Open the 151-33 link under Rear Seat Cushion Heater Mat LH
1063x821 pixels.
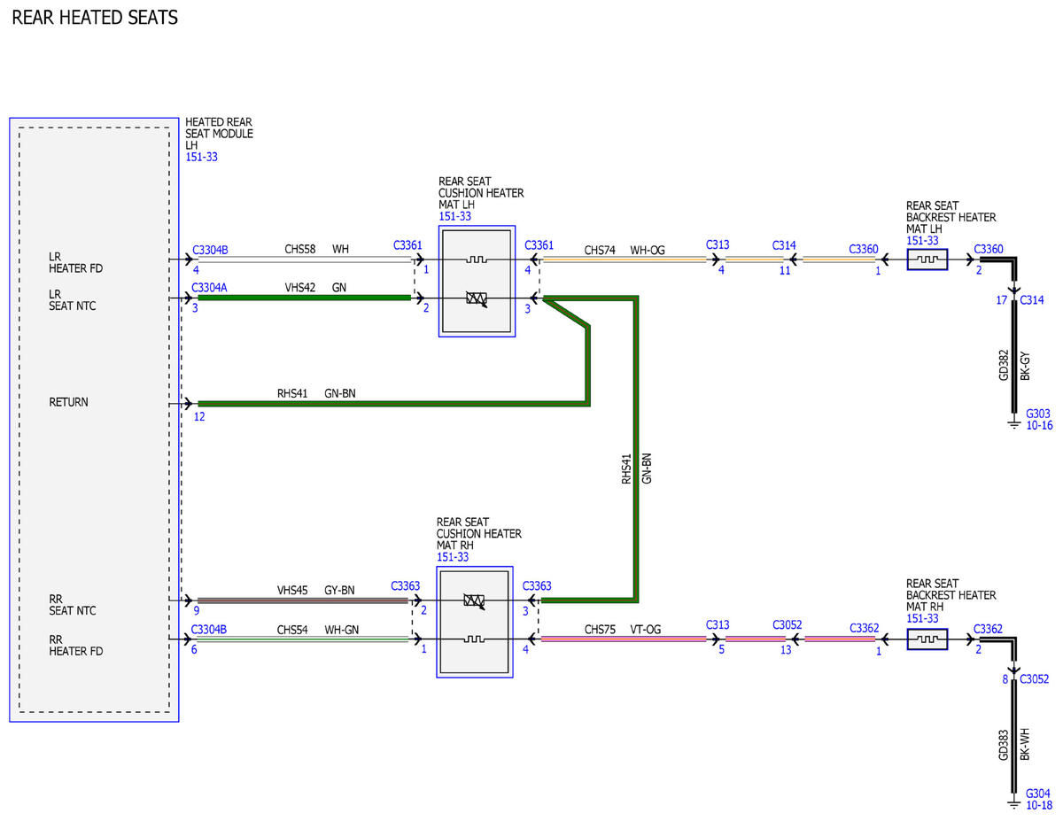point(454,216)
